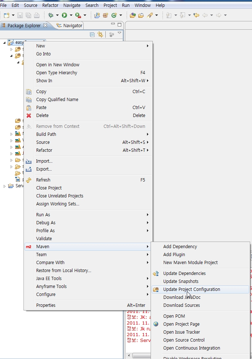Viewport: 252px width, 359px height.
Task: Switch to the Navigator tab
Action: coord(72,25)
